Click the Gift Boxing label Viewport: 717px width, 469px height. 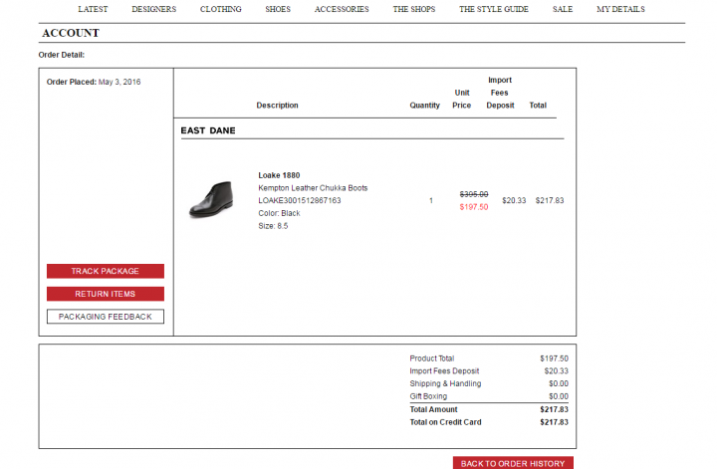tap(428, 396)
